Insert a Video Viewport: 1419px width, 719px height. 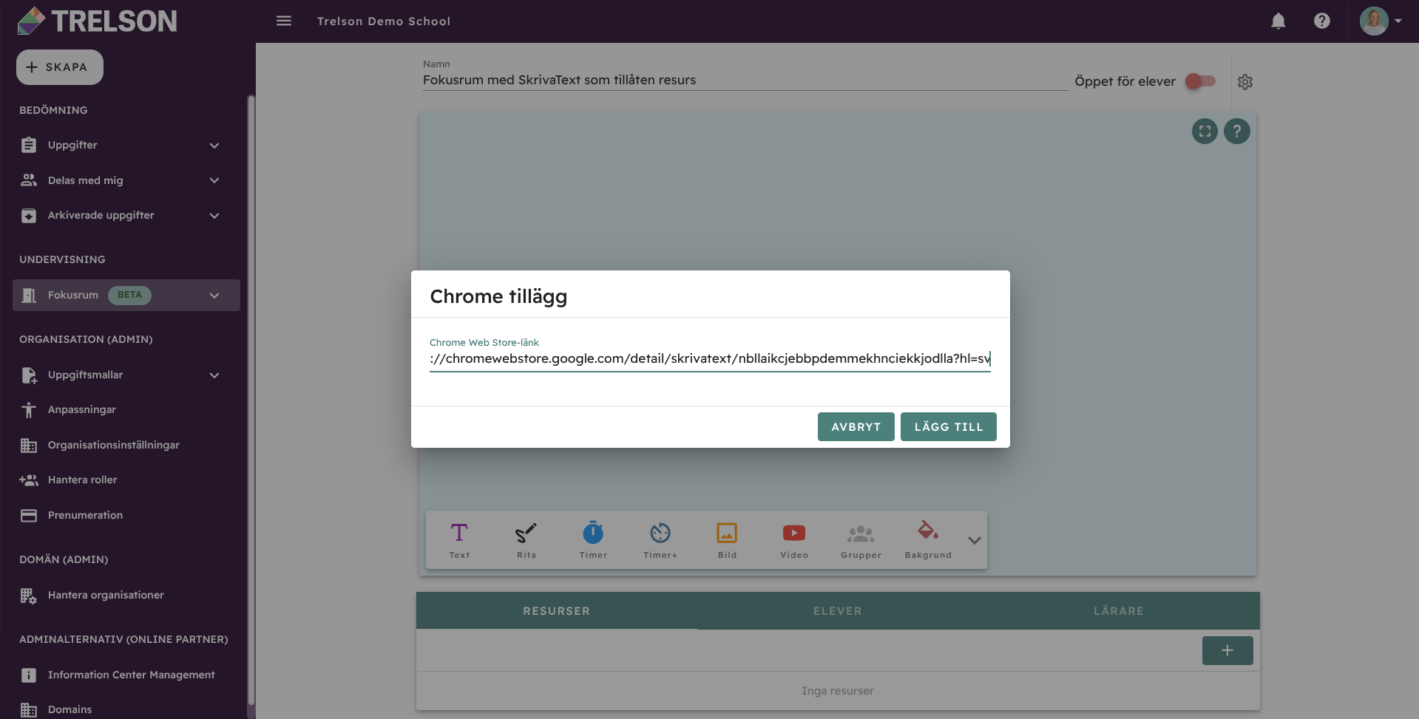(794, 540)
